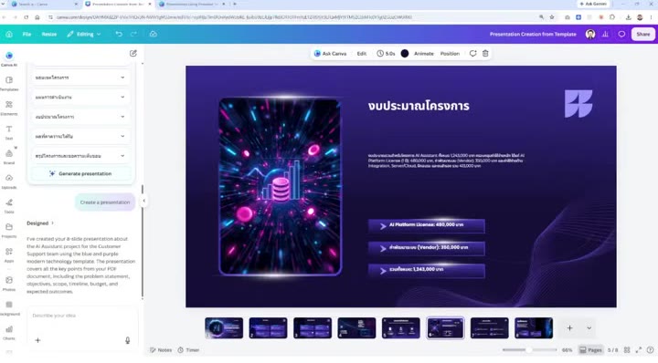This screenshot has height=363, width=658.
Task: Delete the page using trash icon
Action: [485, 54]
